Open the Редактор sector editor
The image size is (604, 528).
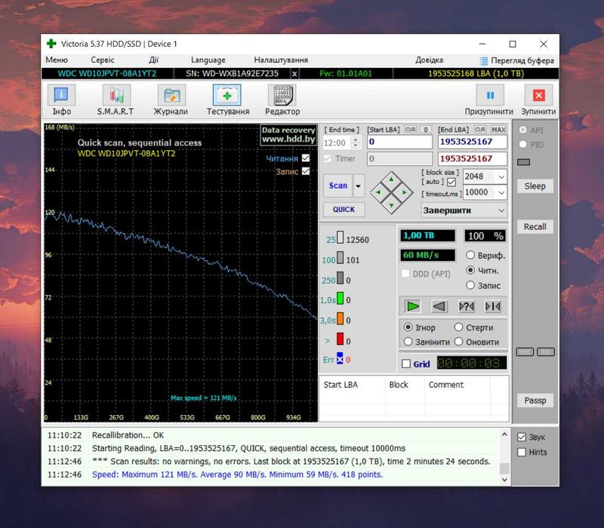pos(282,100)
